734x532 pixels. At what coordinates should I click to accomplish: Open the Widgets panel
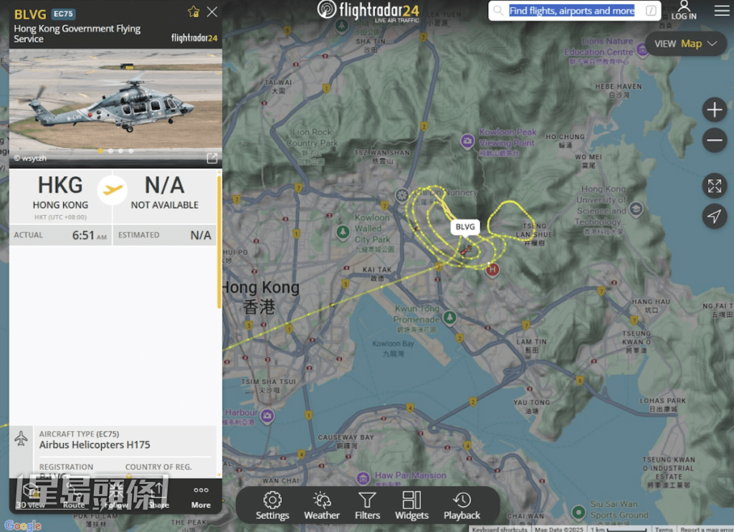click(411, 505)
